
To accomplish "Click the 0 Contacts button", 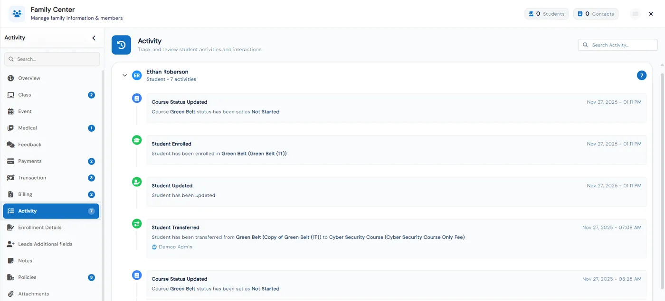I will pyautogui.click(x=596, y=14).
